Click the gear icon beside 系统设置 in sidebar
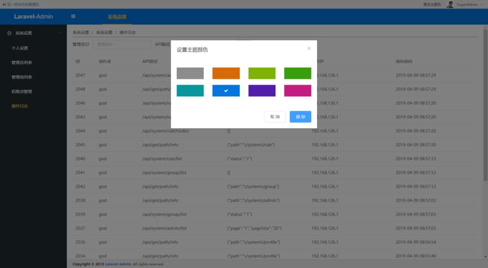 [9, 33]
